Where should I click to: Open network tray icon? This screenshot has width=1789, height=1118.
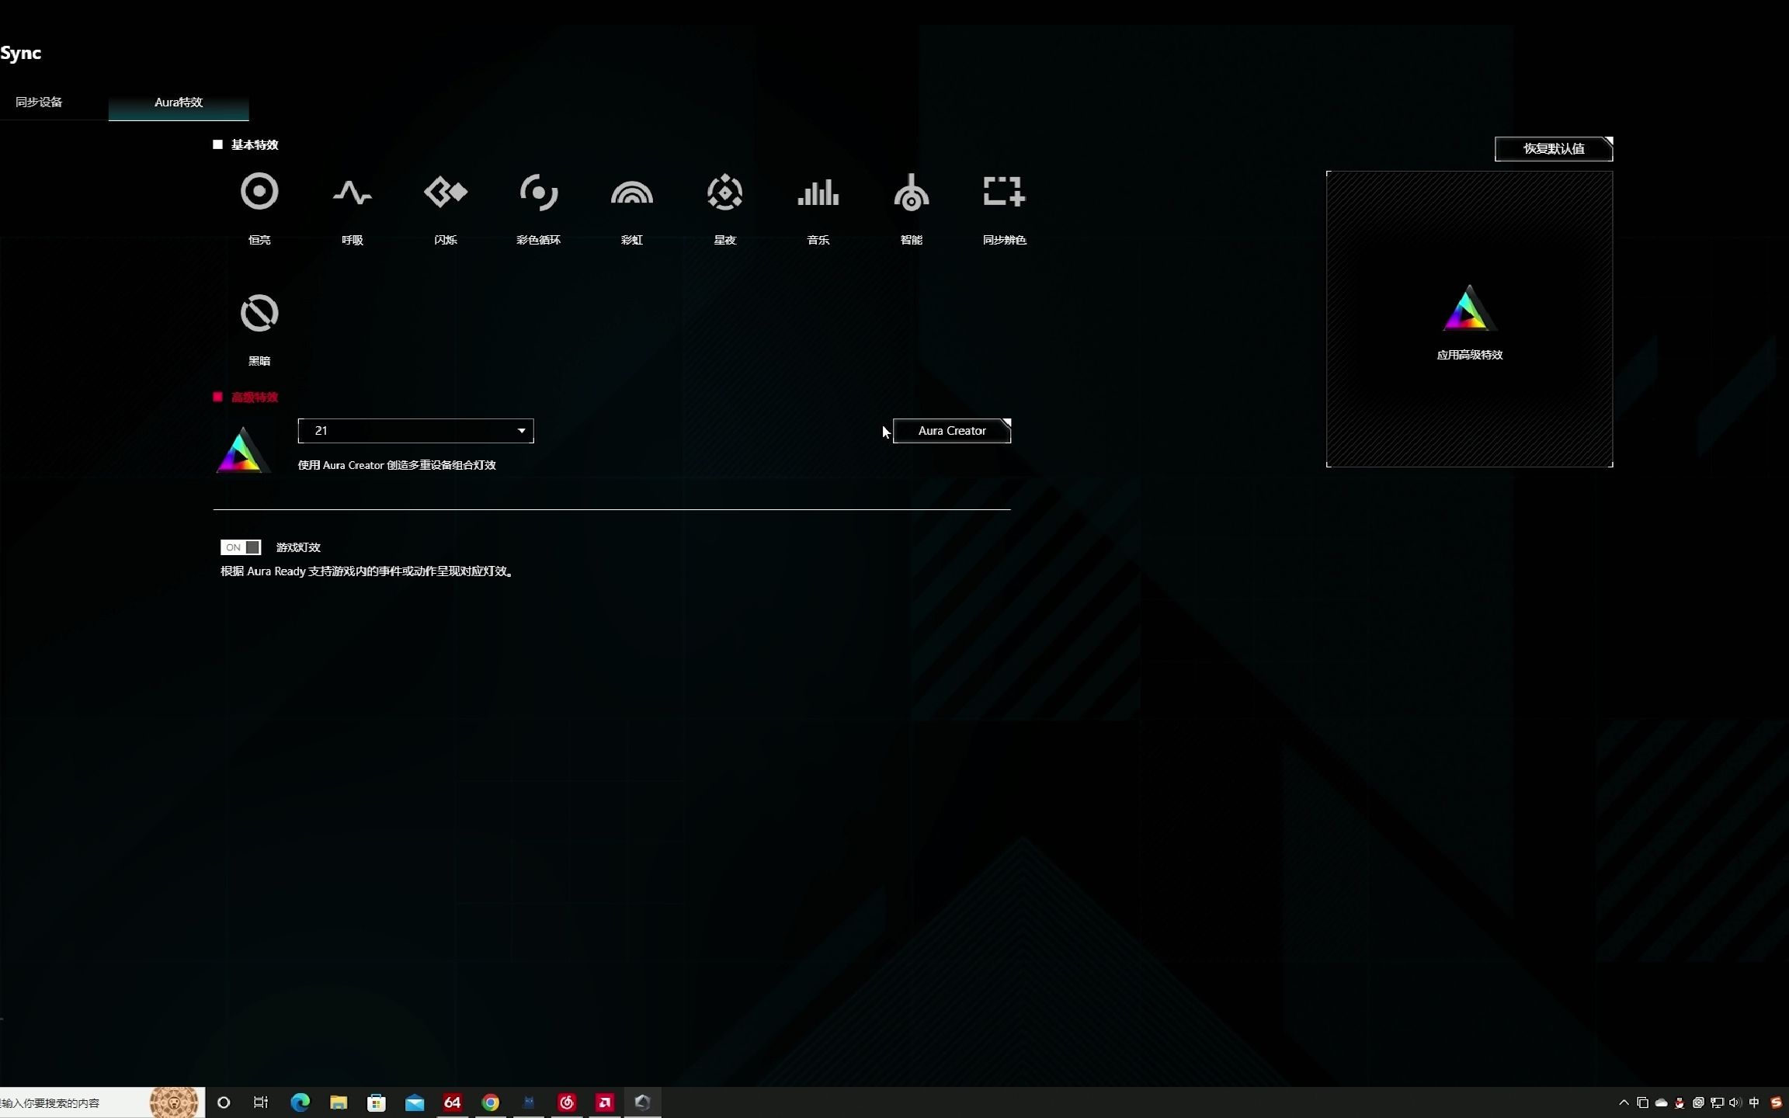point(1717,1102)
